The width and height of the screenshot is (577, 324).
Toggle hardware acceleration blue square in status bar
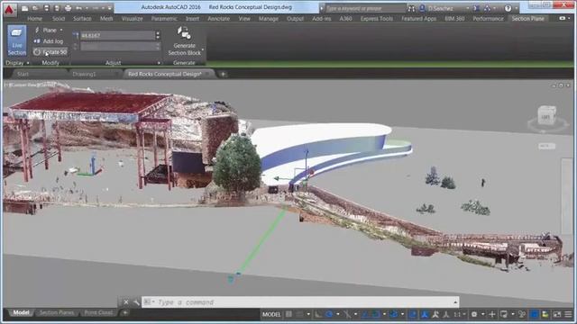(x=534, y=314)
